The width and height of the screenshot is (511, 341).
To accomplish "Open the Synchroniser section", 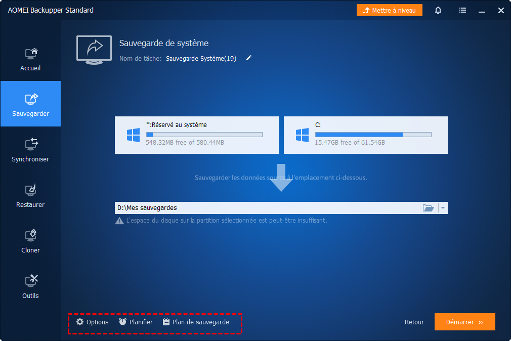I will pos(30,150).
